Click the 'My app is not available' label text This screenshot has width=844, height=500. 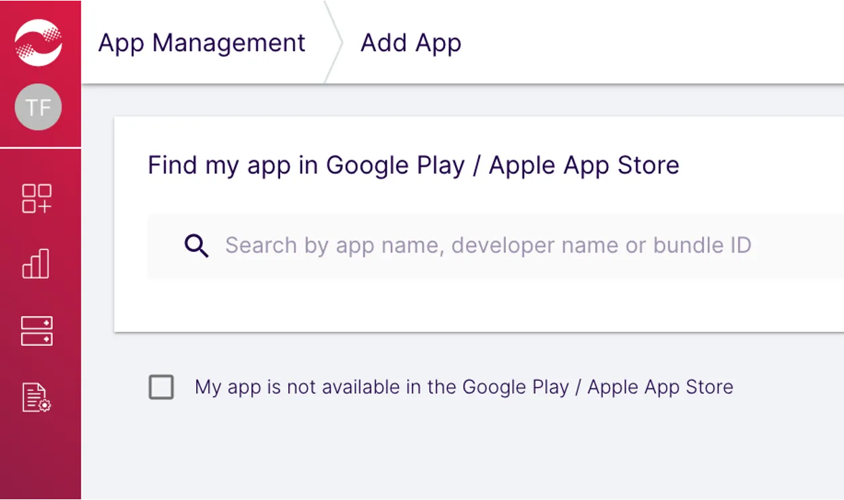pos(463,386)
